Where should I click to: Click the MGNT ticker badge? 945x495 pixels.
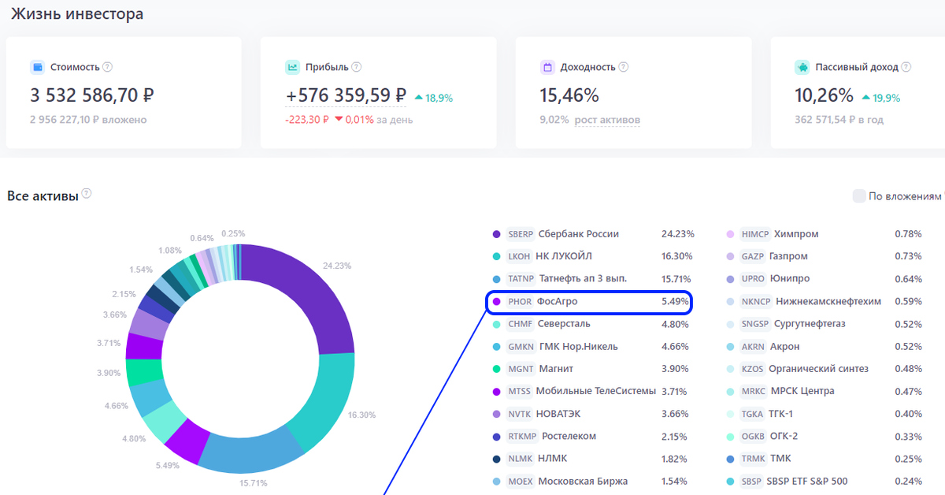[x=521, y=369]
